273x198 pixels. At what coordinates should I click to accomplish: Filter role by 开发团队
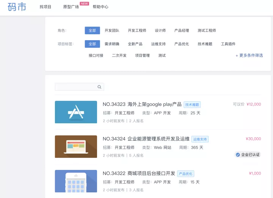[112, 30]
